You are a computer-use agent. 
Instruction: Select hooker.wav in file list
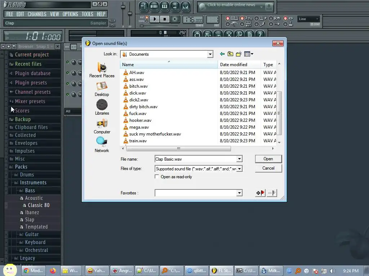pos(140,120)
